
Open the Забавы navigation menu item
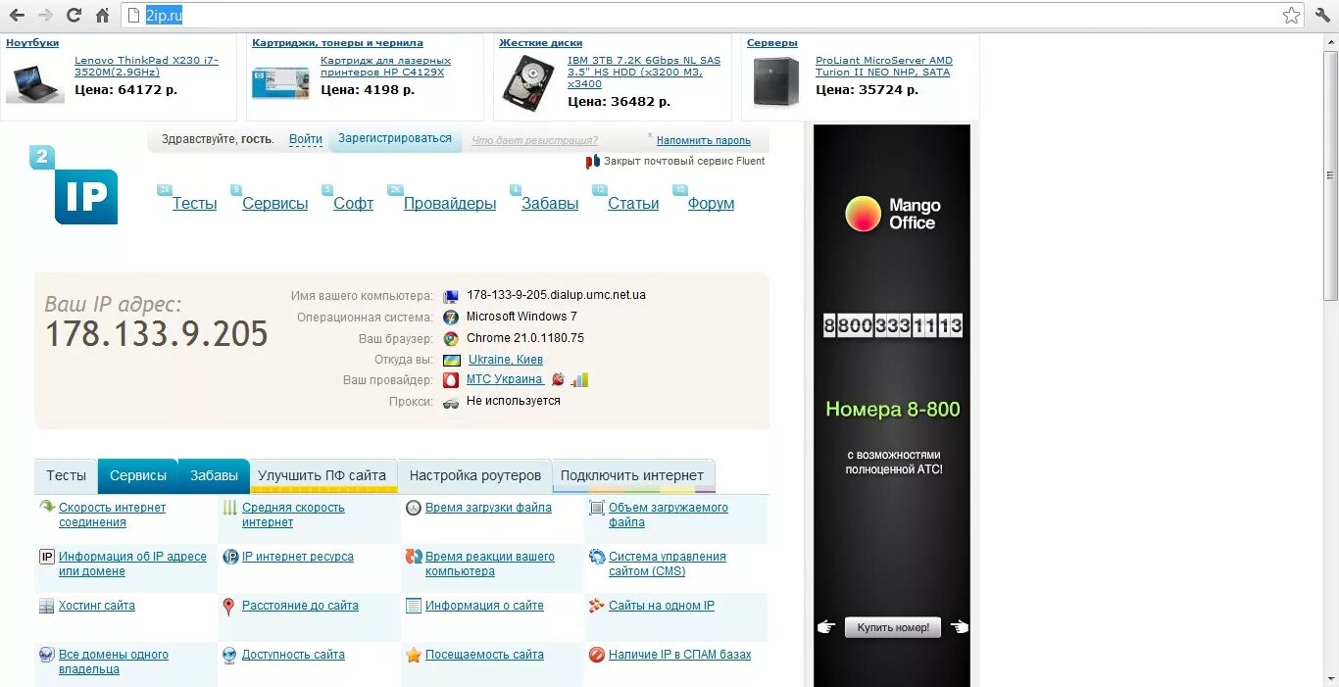[x=550, y=204]
